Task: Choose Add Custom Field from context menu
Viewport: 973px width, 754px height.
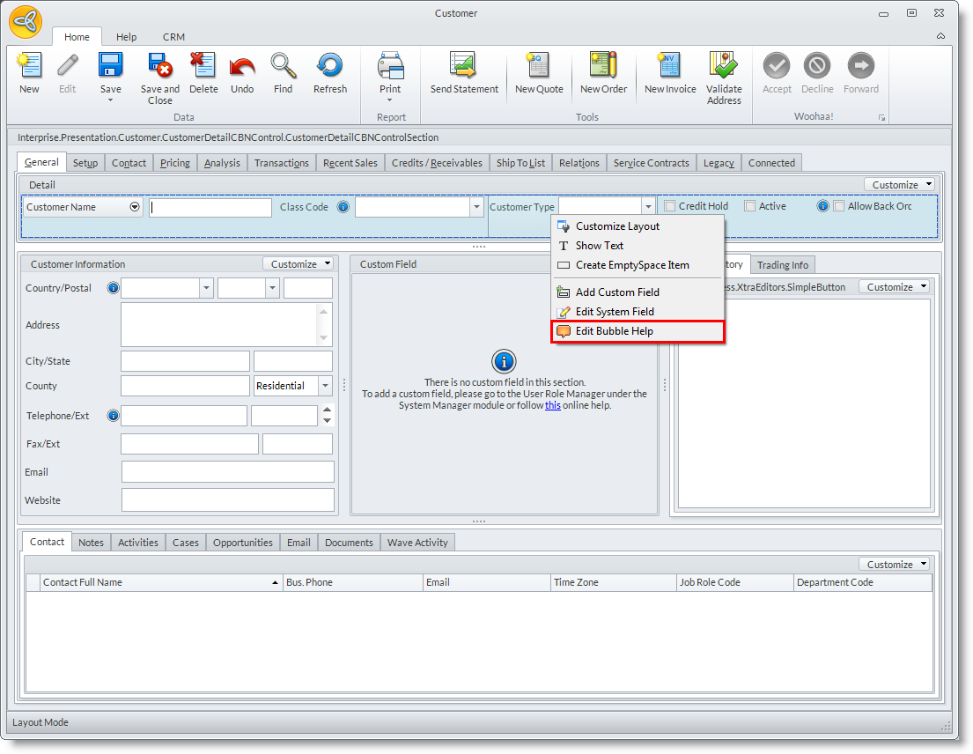Action: [616, 292]
